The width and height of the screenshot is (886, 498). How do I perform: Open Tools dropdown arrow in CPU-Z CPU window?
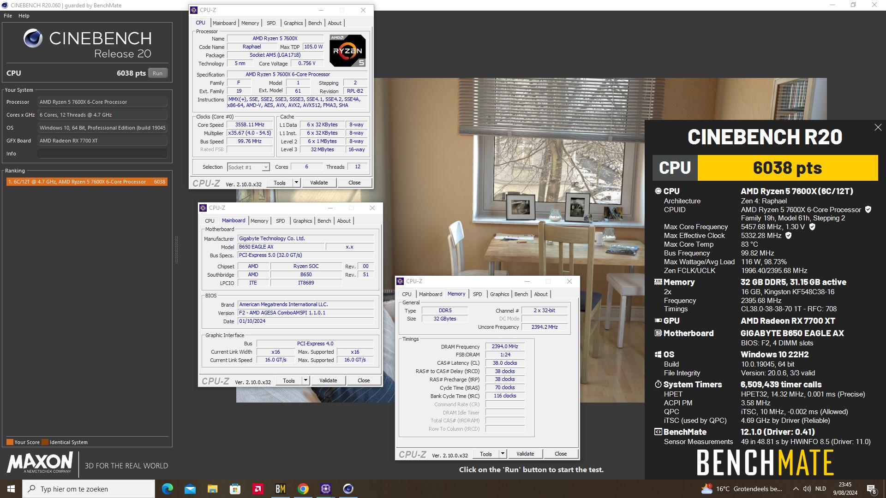pyautogui.click(x=296, y=183)
